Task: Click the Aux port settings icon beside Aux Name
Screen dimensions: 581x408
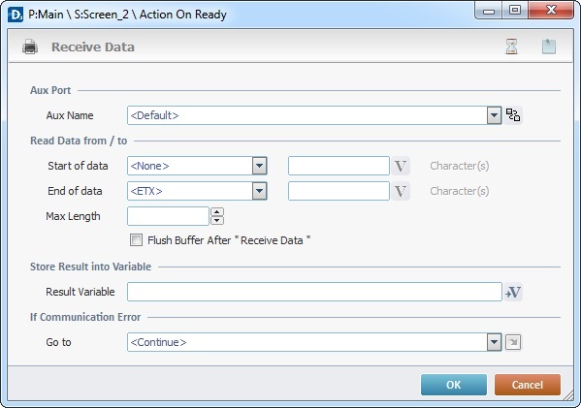Action: click(513, 115)
